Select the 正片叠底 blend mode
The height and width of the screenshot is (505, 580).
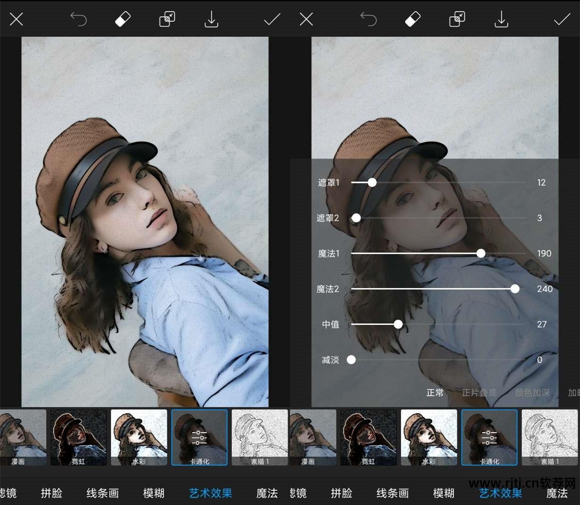[x=479, y=393]
